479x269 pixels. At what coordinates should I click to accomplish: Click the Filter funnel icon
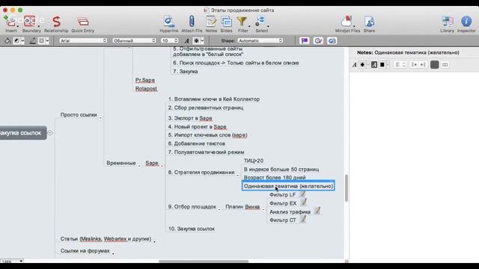click(x=242, y=22)
